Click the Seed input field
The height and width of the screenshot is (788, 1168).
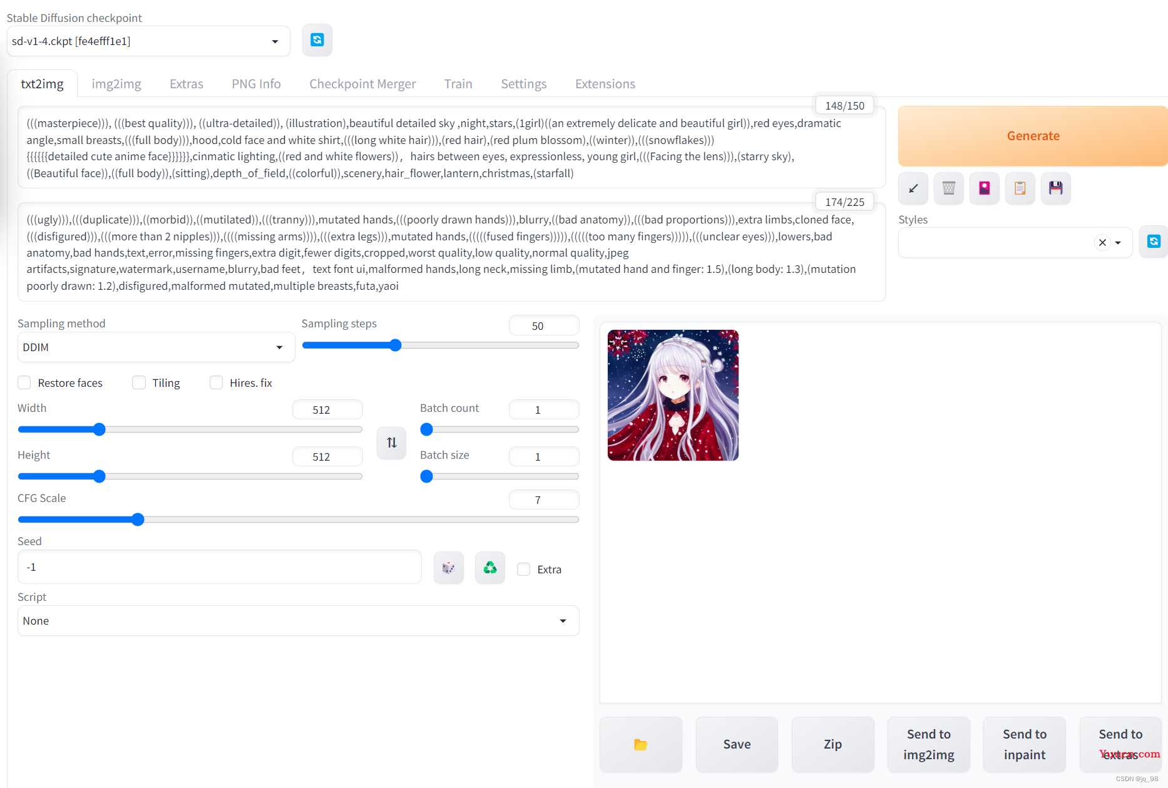219,567
